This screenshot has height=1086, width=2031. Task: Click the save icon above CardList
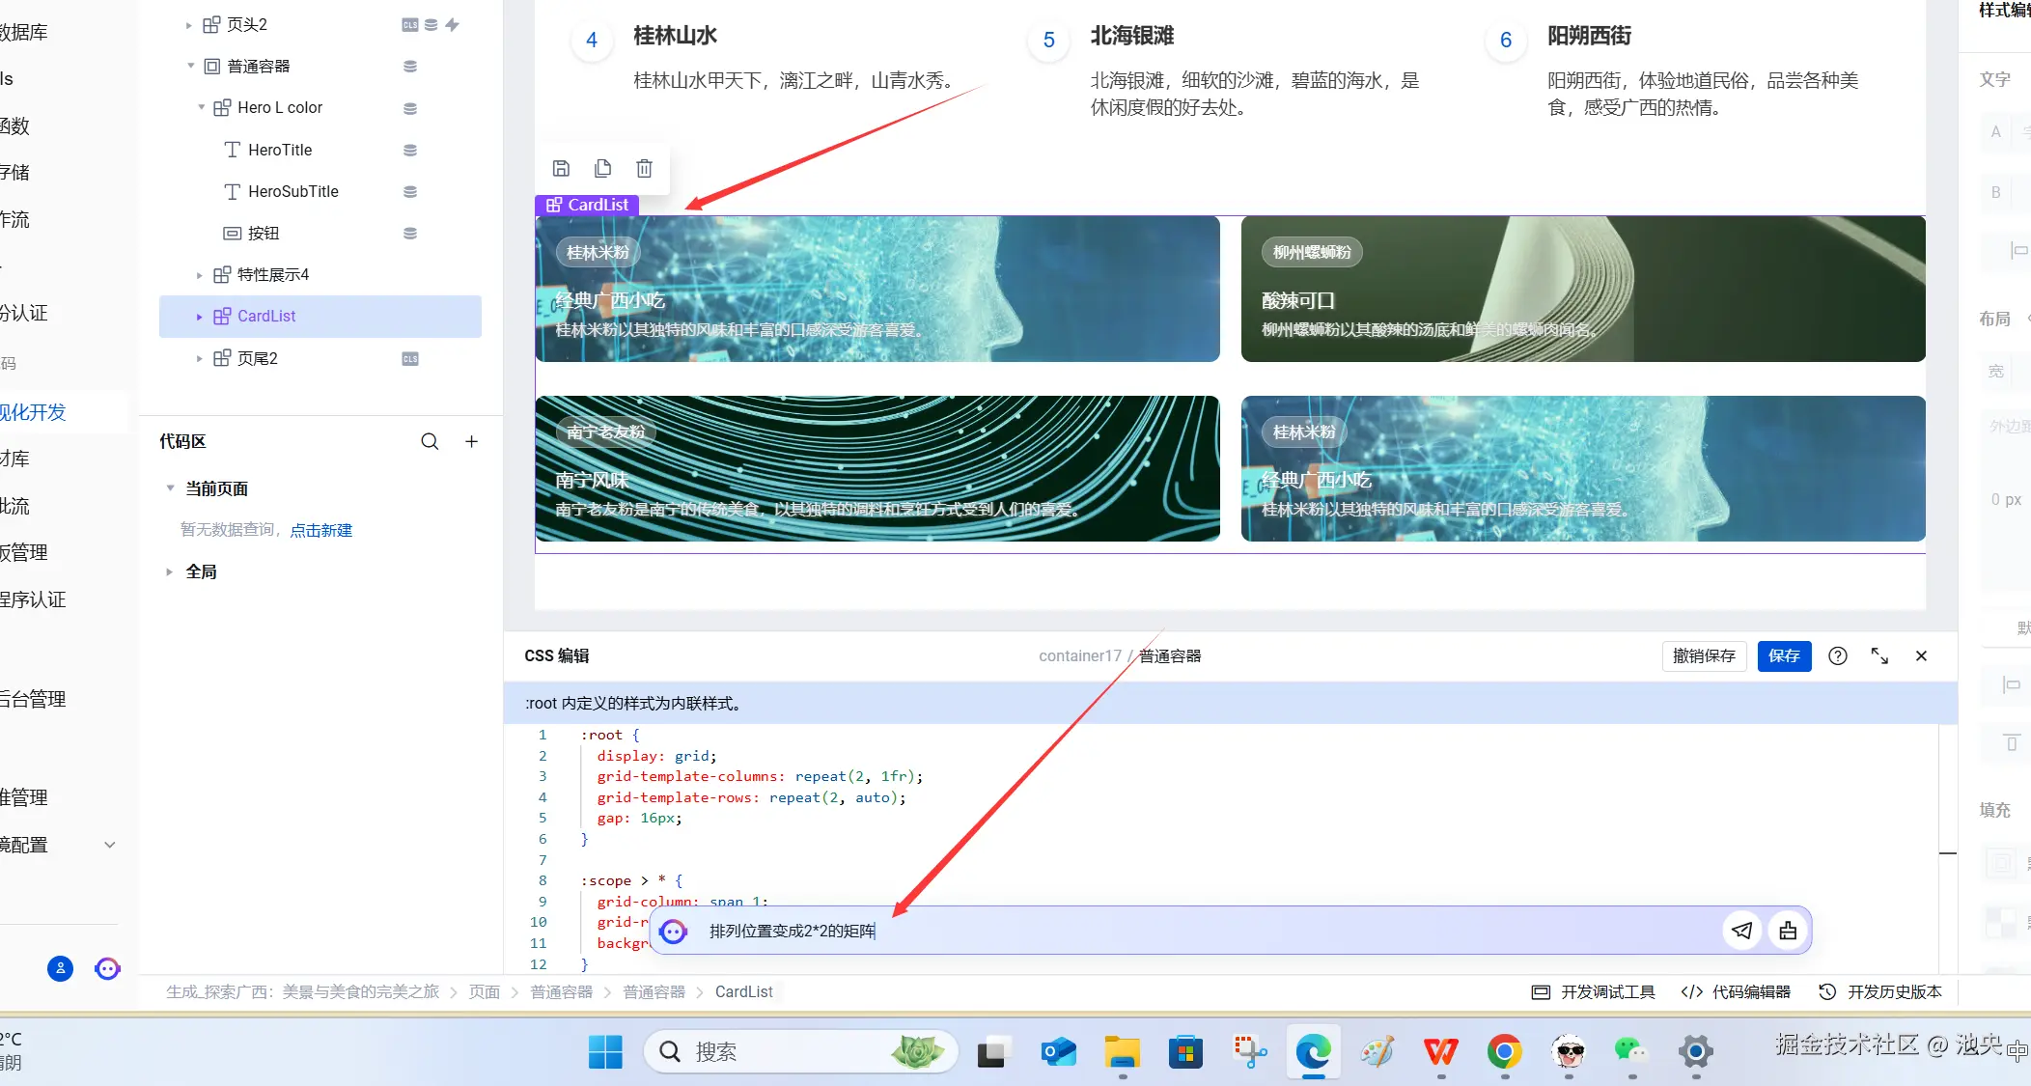pos(561,168)
